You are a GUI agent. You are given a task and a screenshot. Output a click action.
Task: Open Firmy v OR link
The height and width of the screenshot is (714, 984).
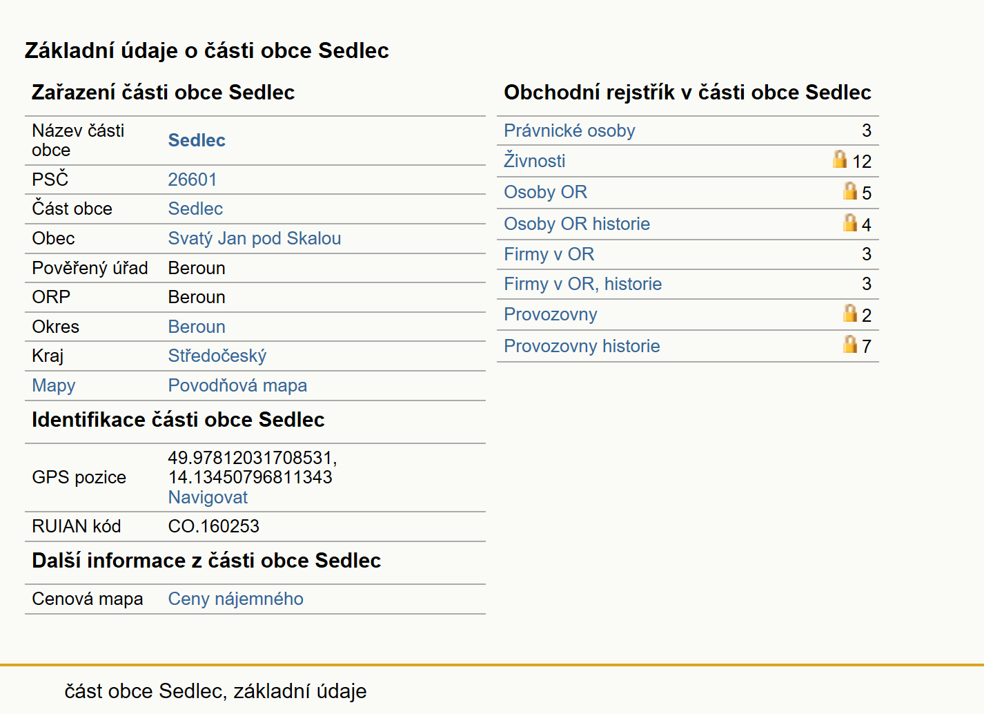549,254
